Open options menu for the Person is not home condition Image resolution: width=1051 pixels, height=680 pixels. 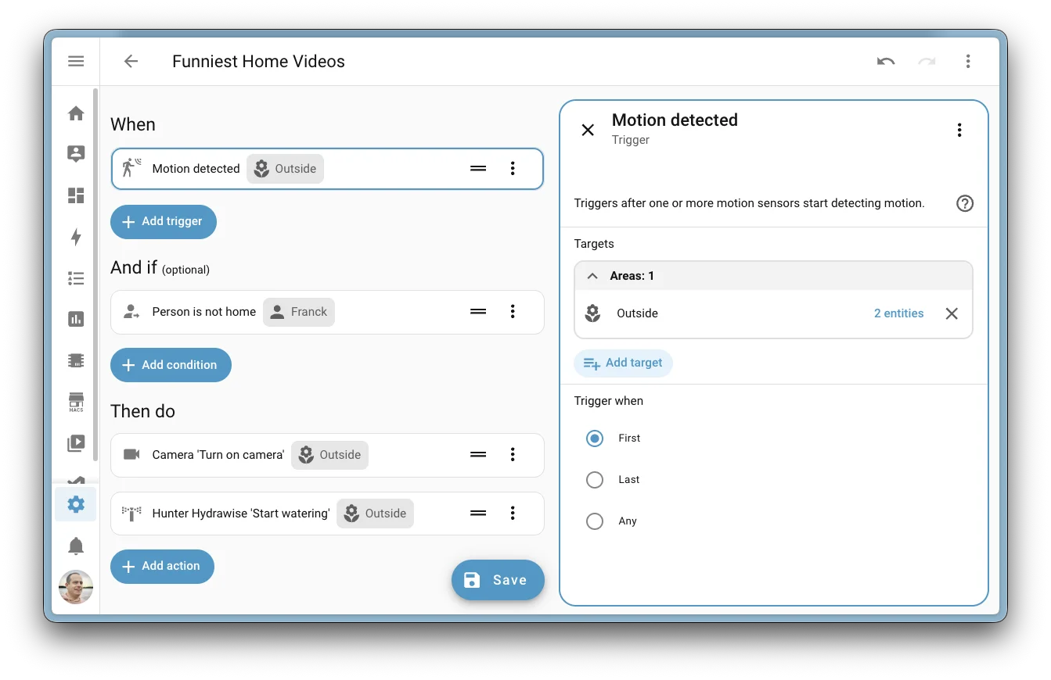(x=513, y=312)
